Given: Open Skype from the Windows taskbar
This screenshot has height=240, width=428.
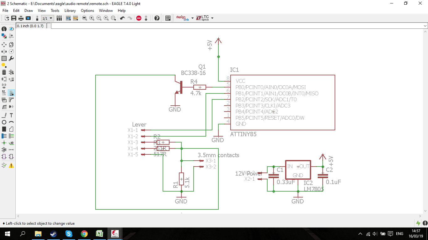Looking at the screenshot, I should pos(69,233).
